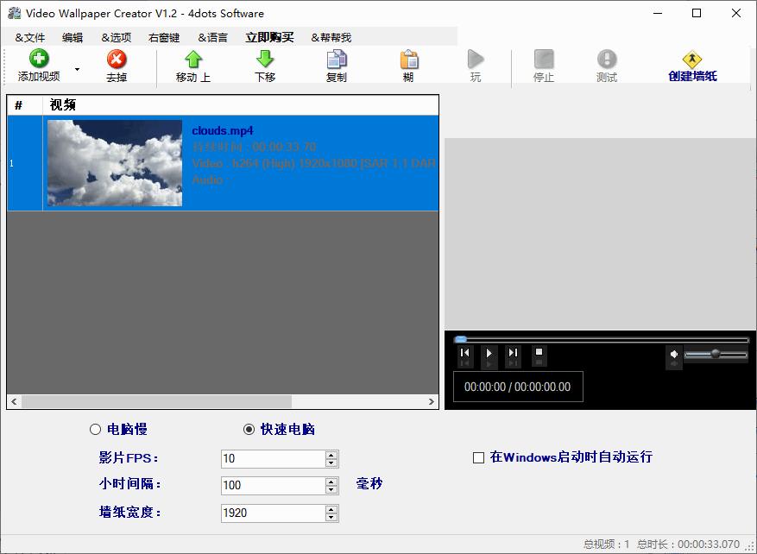Open the Add Video dropdown arrow

click(x=77, y=70)
